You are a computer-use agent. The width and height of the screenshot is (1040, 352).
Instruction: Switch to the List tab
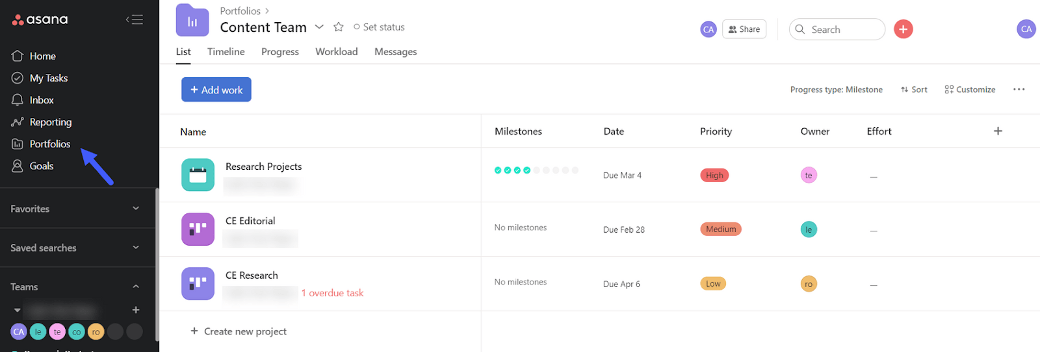183,52
